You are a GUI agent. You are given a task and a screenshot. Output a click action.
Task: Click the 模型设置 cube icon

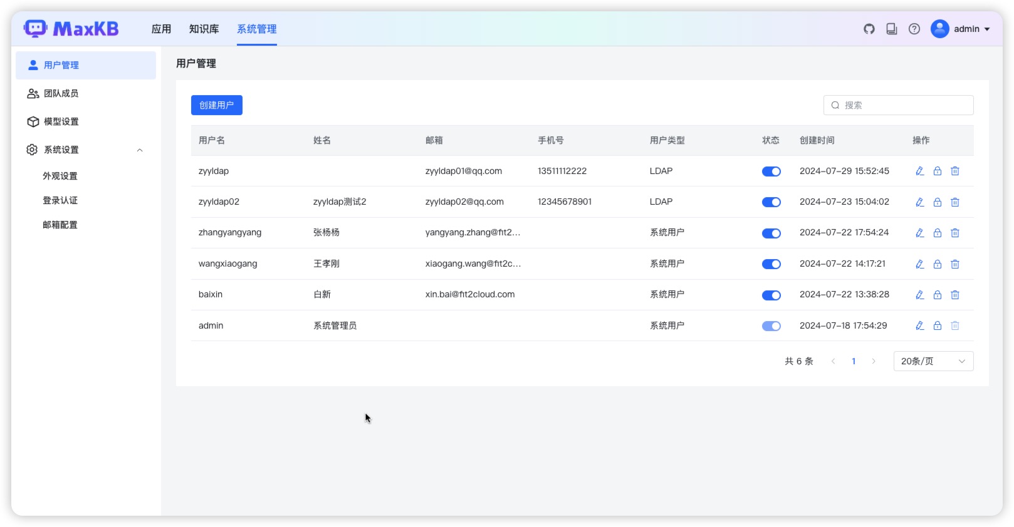(x=33, y=121)
